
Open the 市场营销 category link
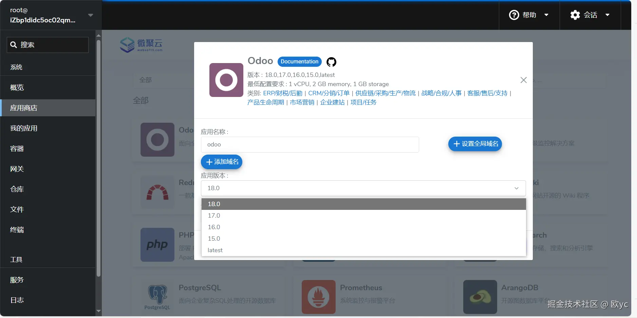302,102
